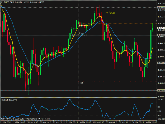
Task: Click the 29 Mar 2011 date label
Action: (x=6, y=122)
